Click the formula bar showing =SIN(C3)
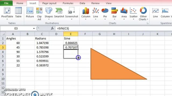The width and height of the screenshot is (172, 96). [x=113, y=29]
